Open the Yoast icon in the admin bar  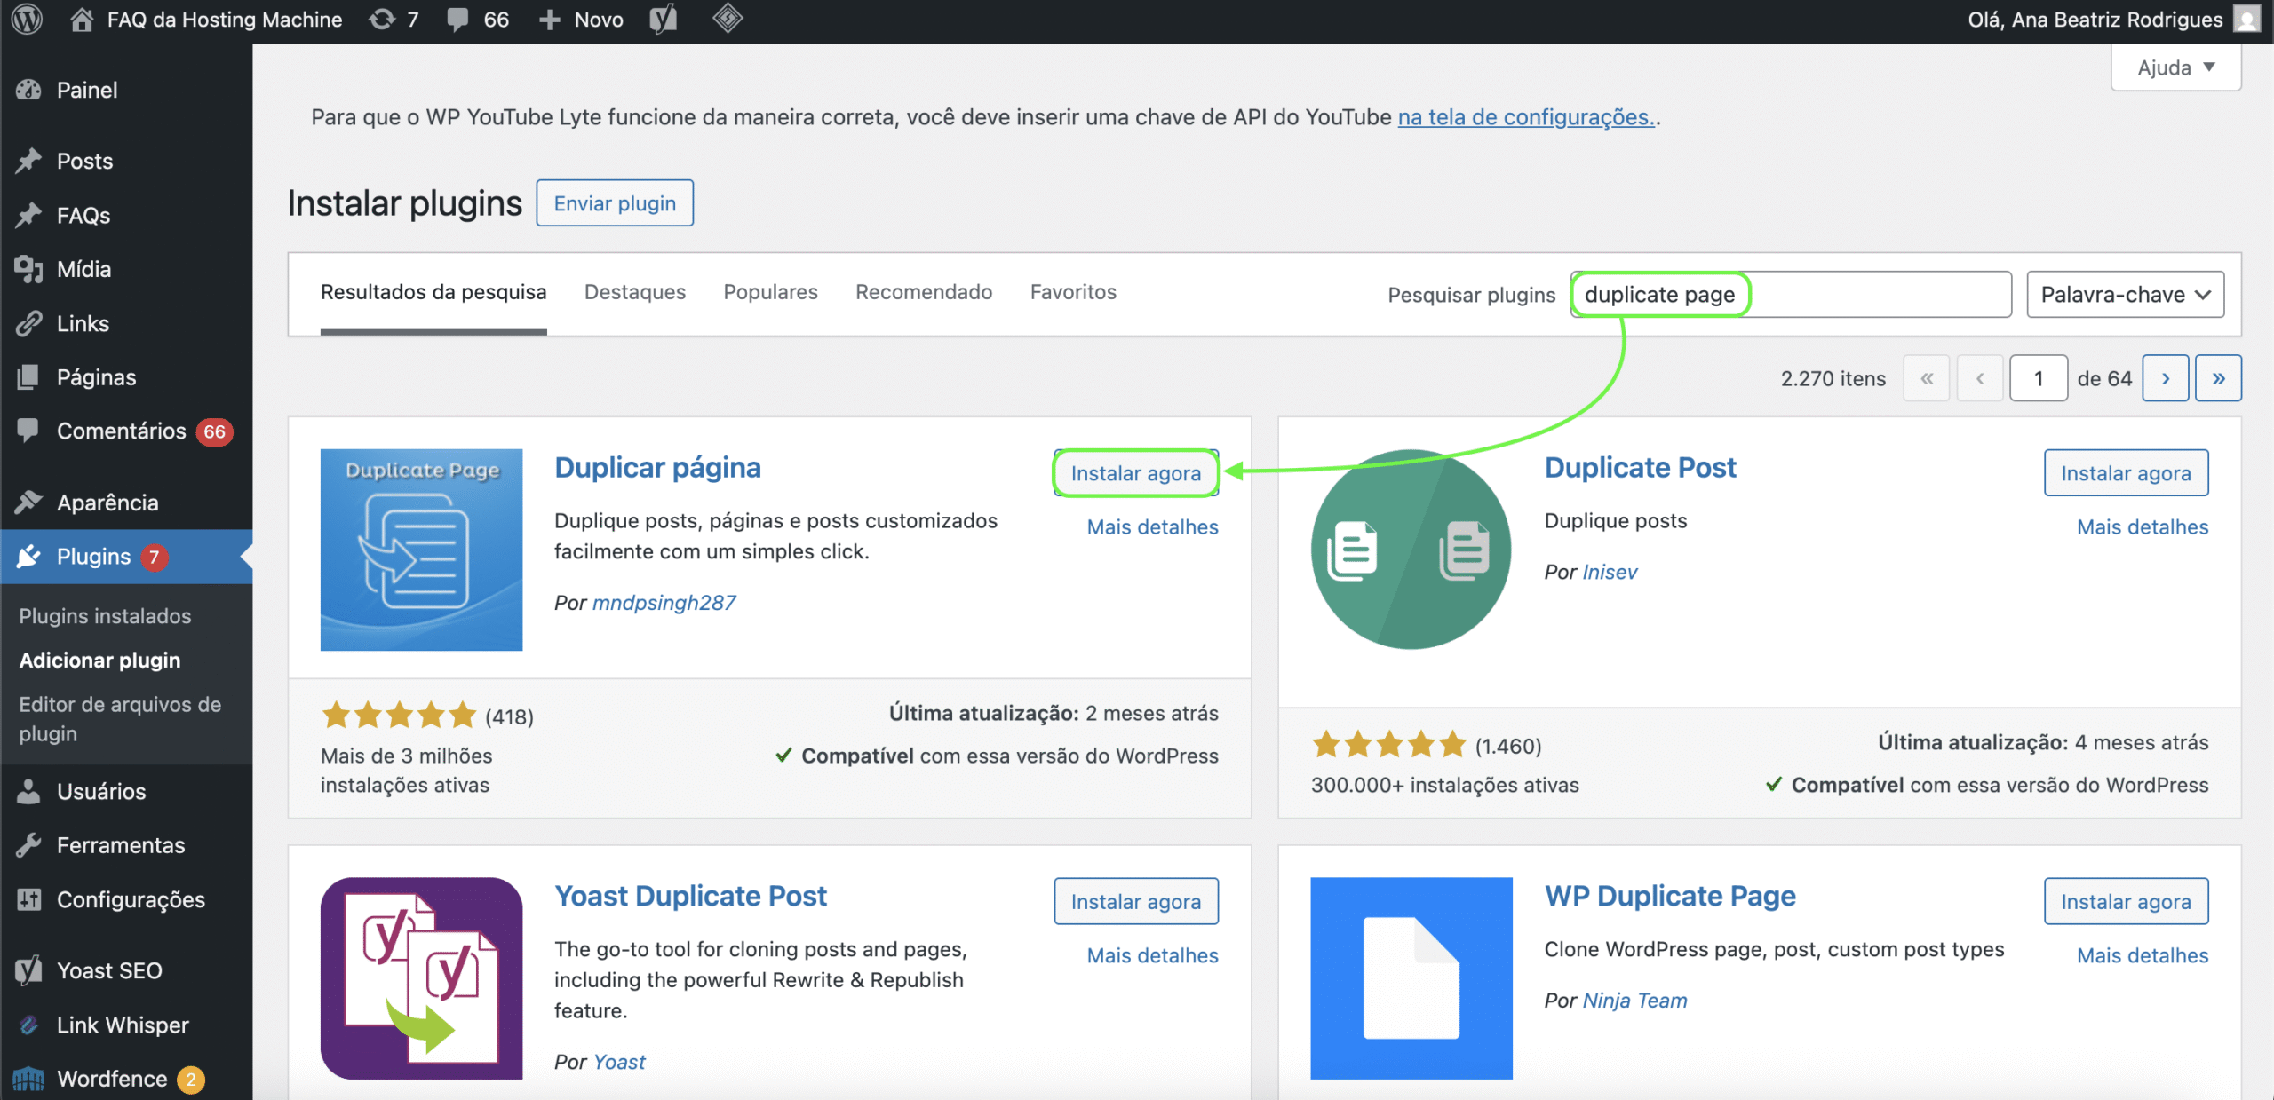[664, 20]
